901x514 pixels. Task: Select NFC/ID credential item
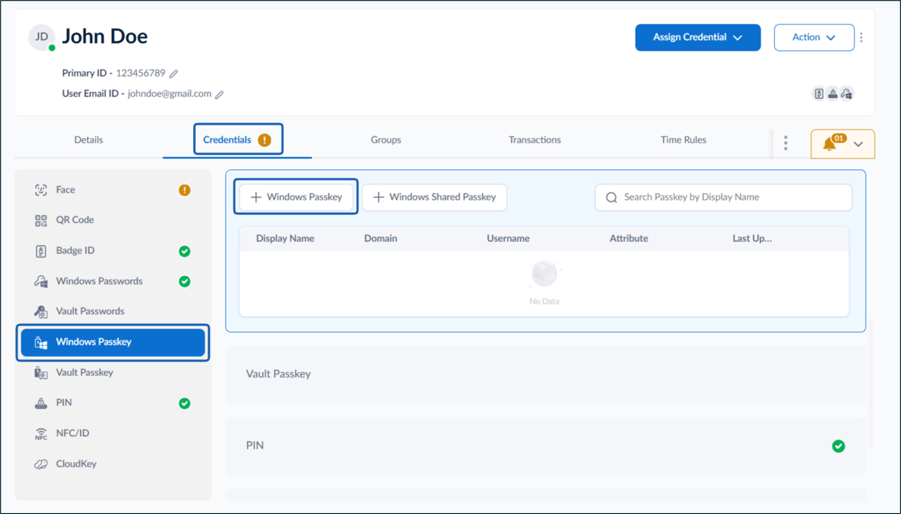pos(112,433)
